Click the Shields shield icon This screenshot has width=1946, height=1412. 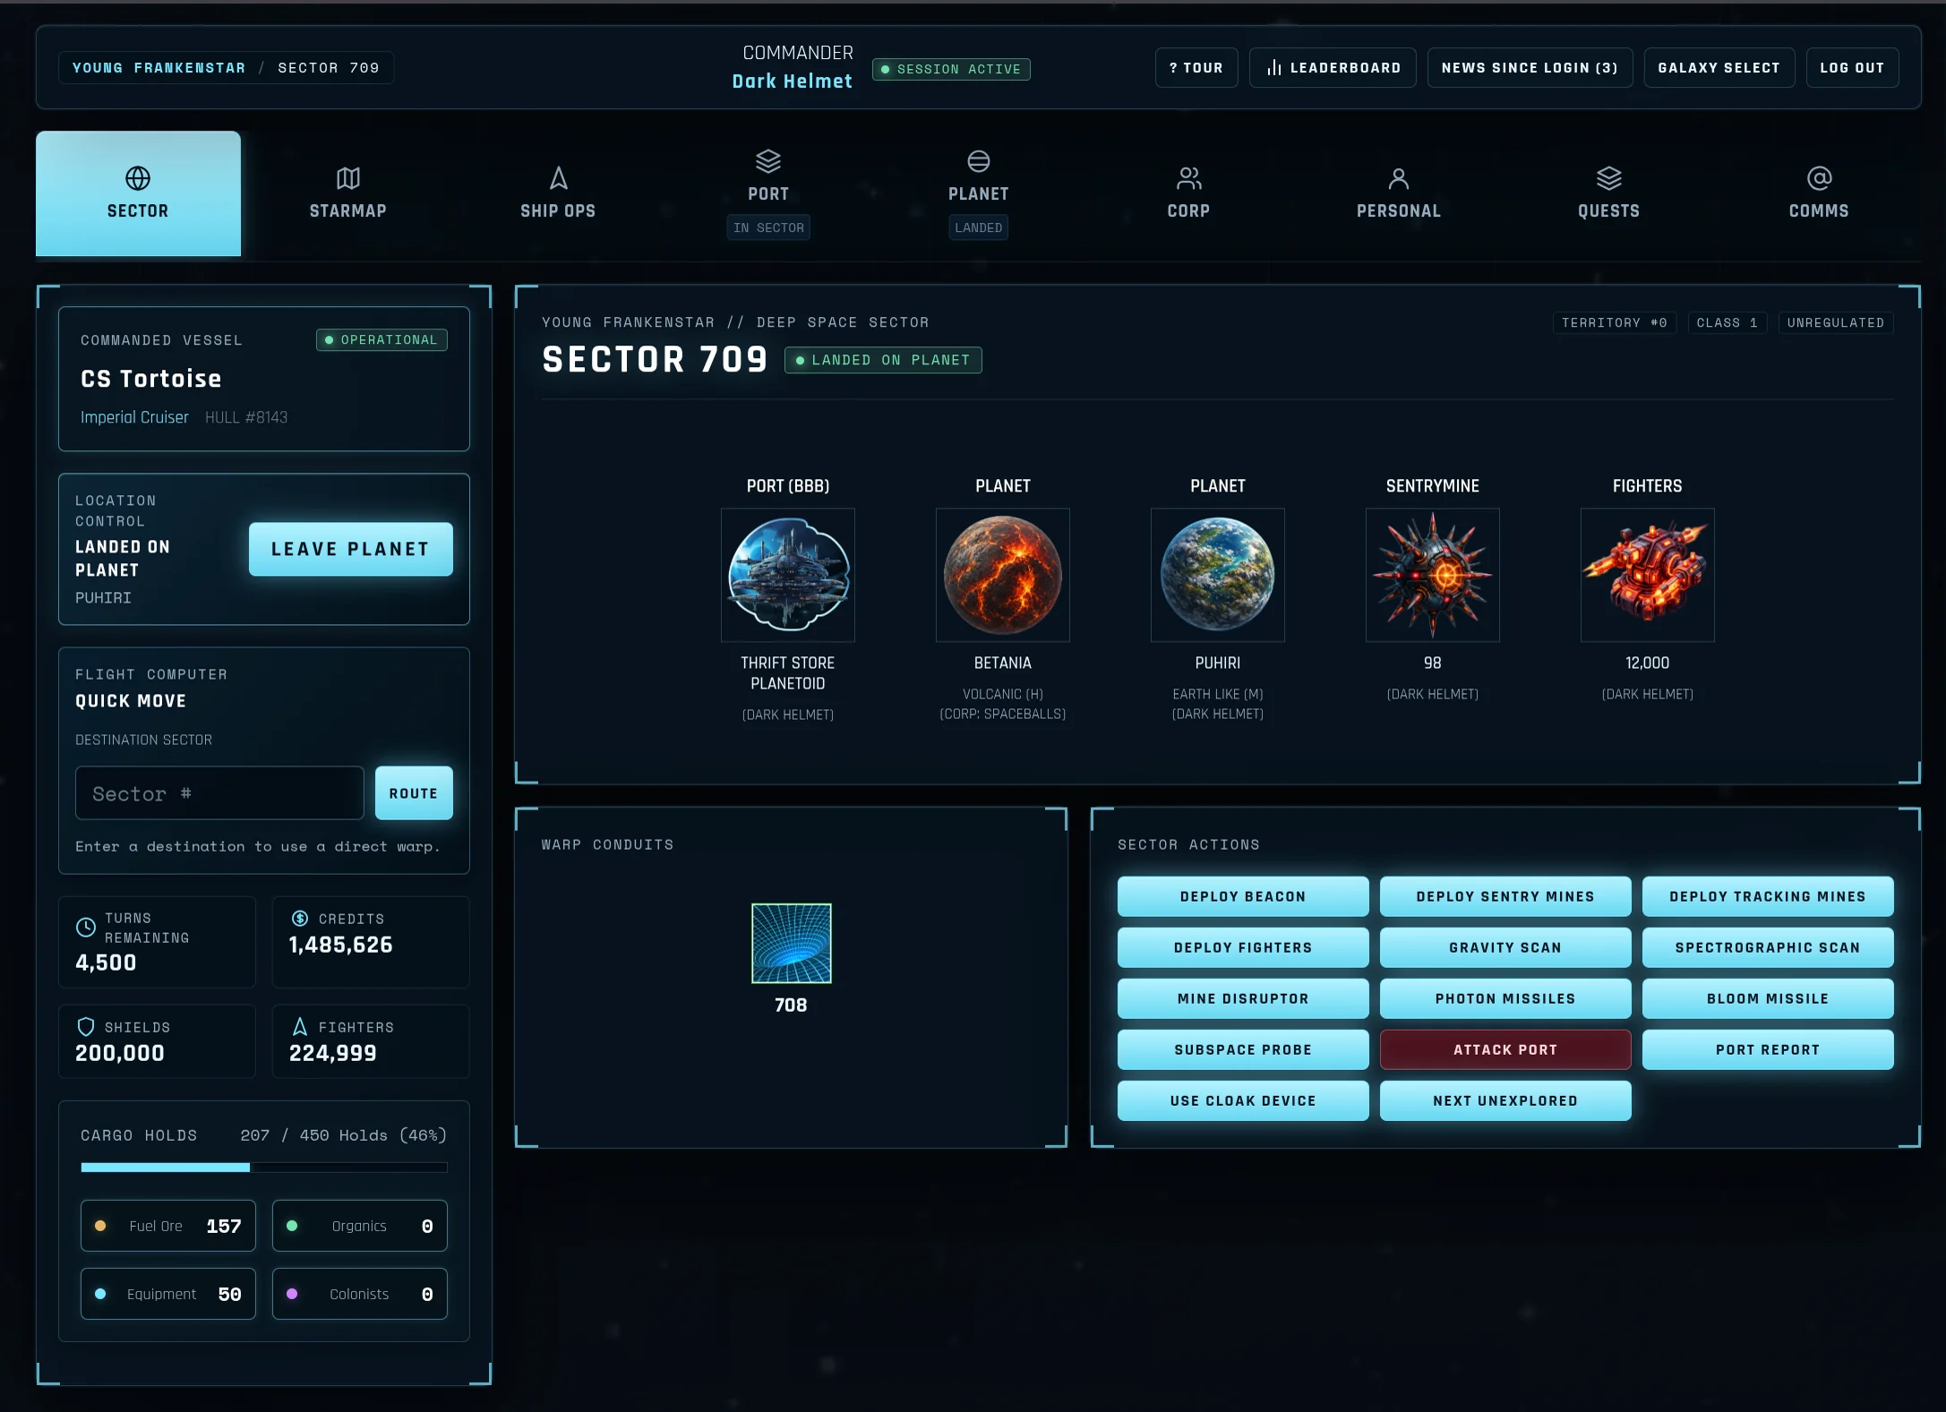(86, 1027)
